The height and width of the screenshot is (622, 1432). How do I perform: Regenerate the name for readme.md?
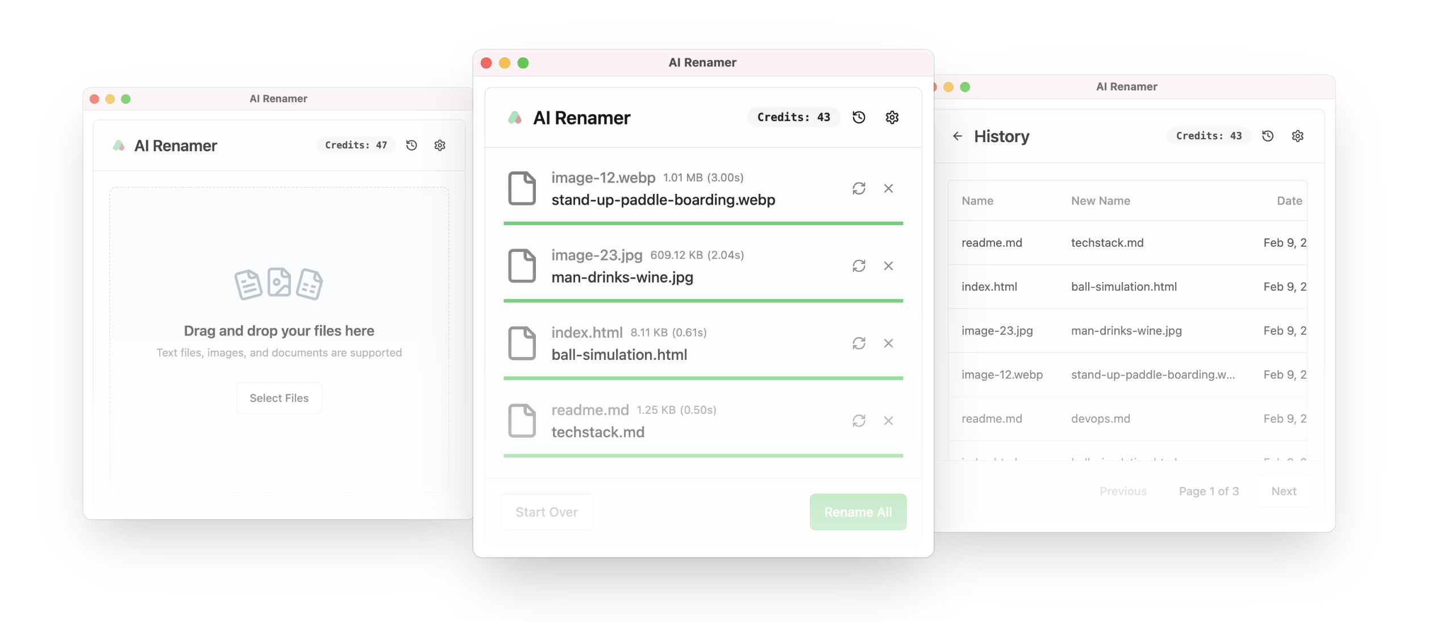point(859,421)
